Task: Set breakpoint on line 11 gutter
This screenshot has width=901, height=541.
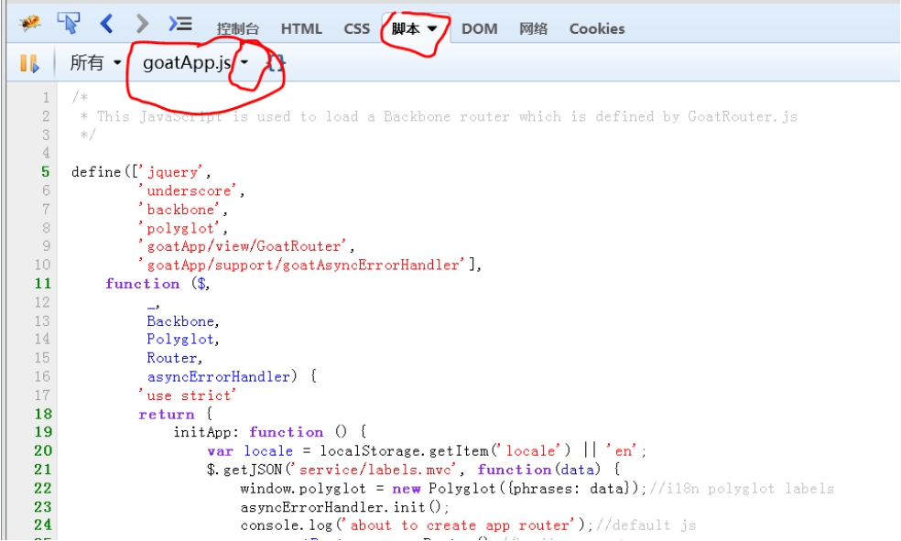Action: coord(43,283)
